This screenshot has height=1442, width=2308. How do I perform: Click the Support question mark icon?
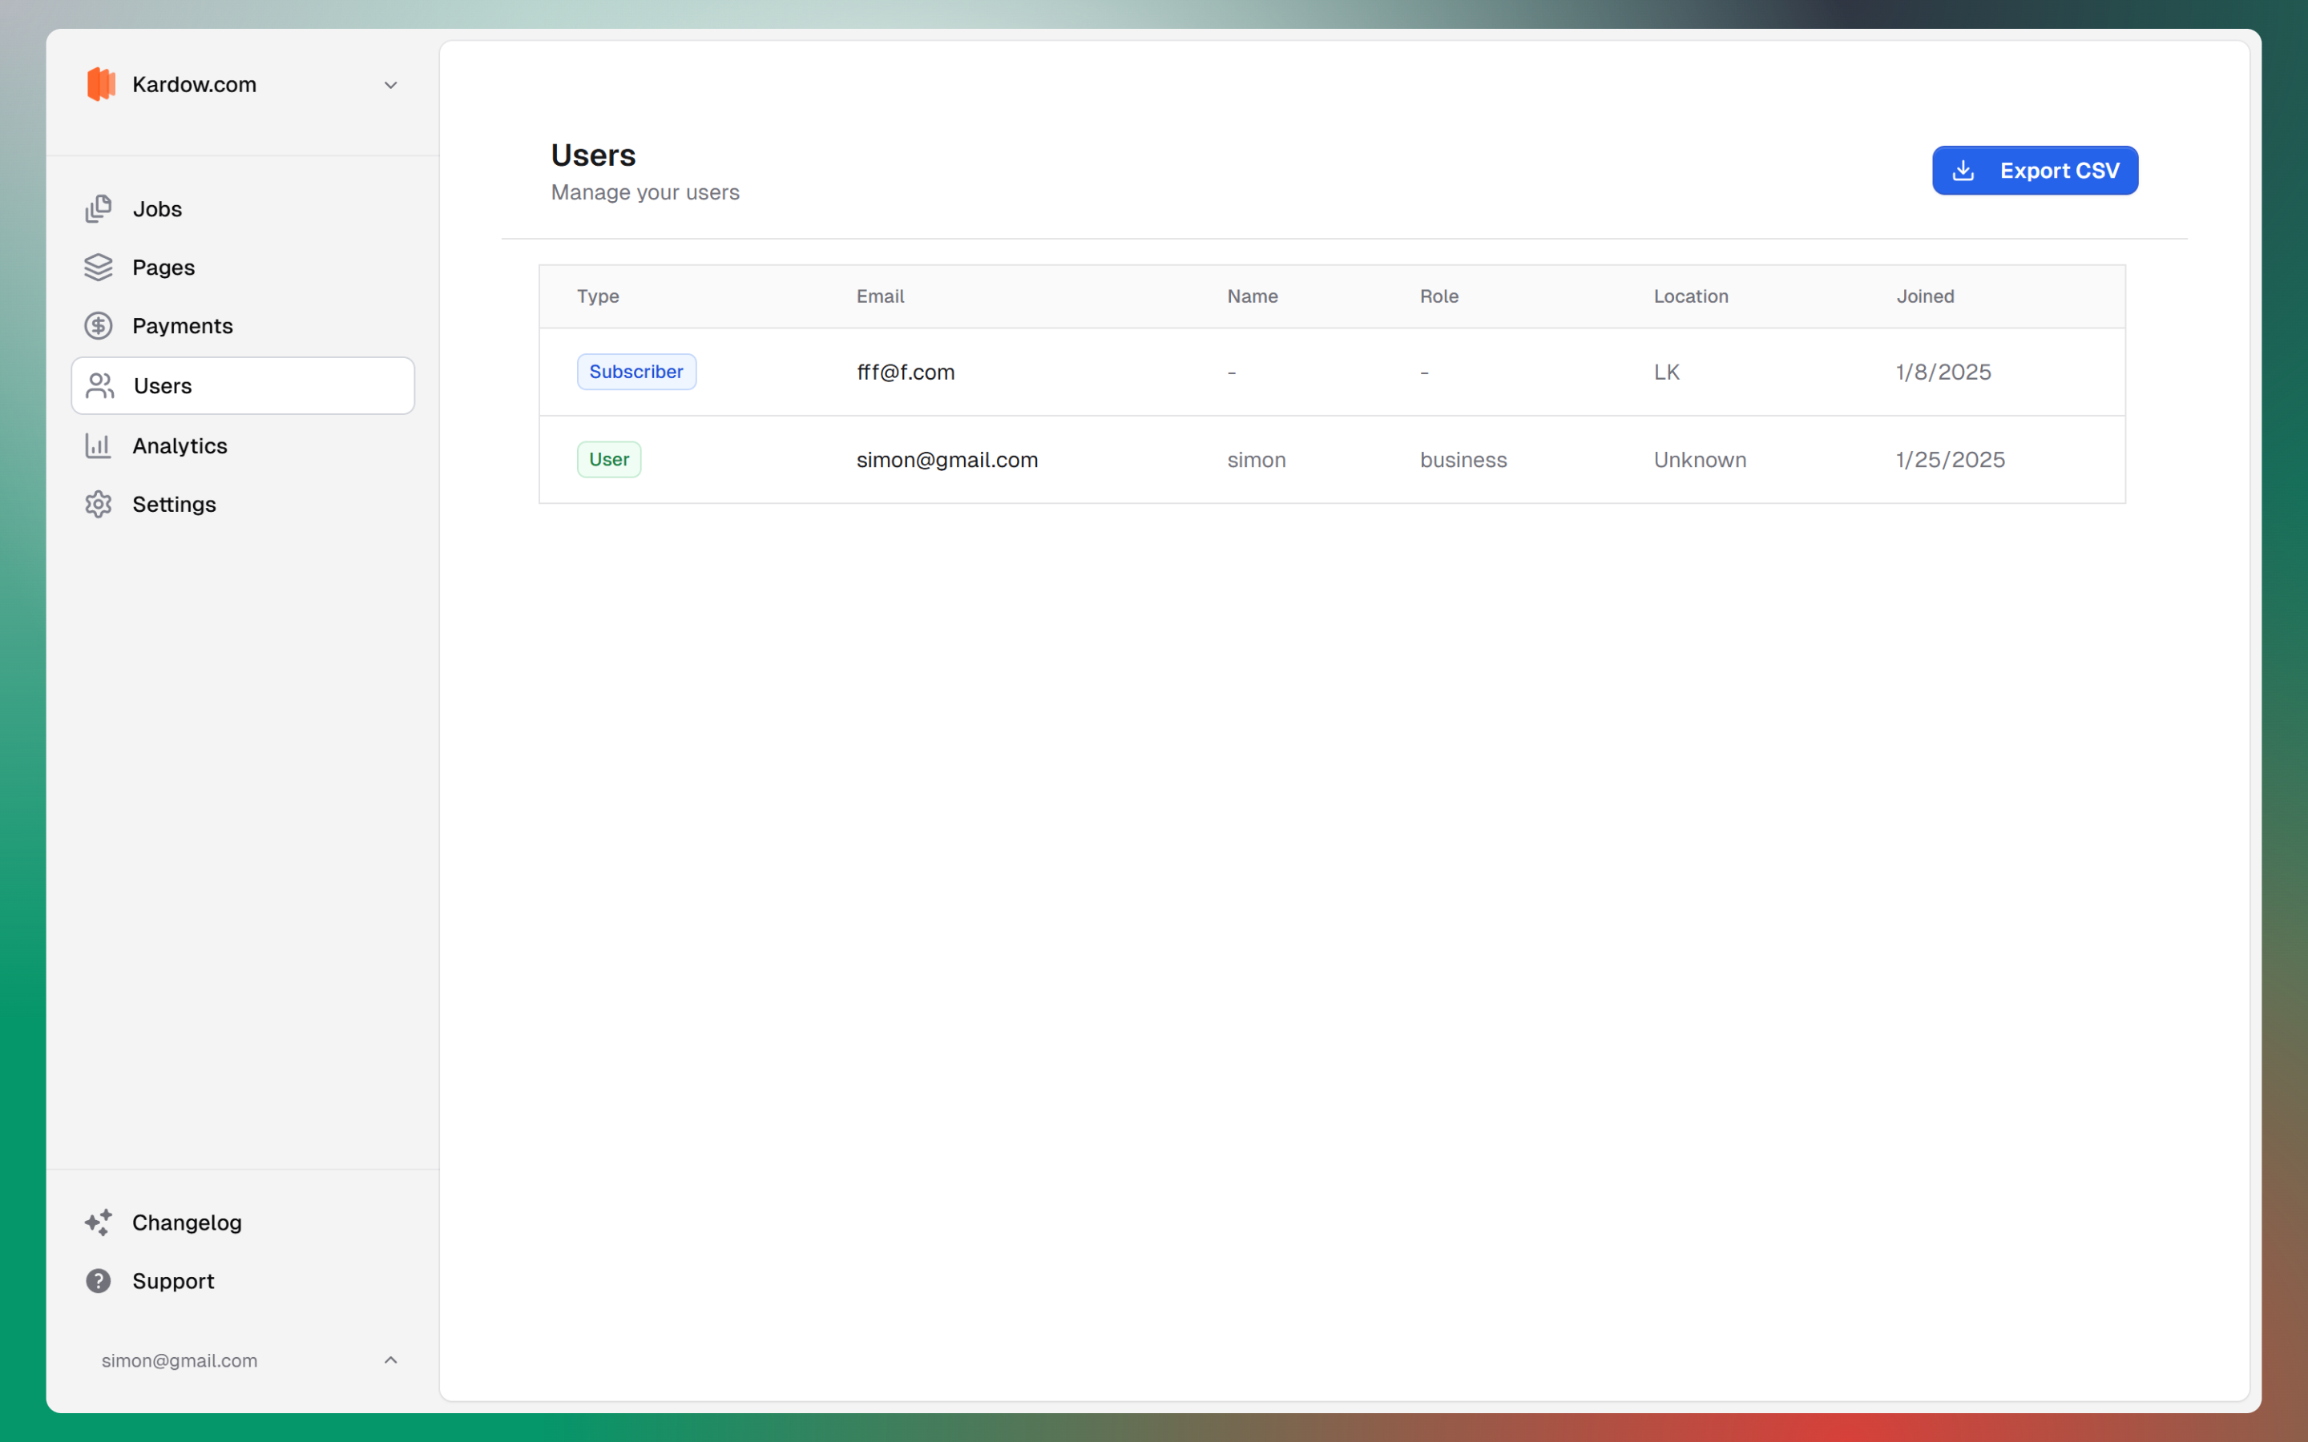coord(99,1281)
